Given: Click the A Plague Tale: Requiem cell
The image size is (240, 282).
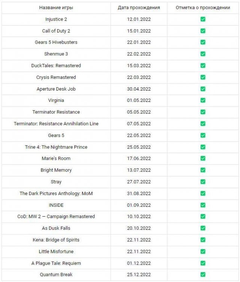Looking at the screenshot, I should coord(56,263).
